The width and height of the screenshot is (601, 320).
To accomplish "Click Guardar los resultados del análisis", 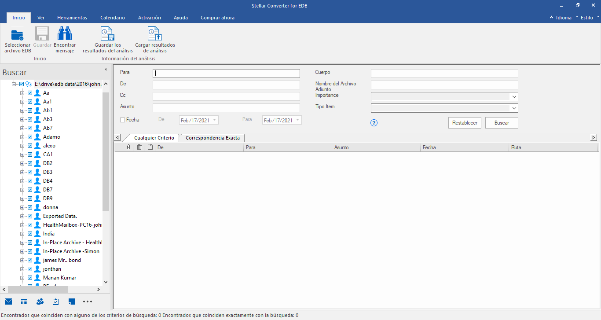I will 108,40.
